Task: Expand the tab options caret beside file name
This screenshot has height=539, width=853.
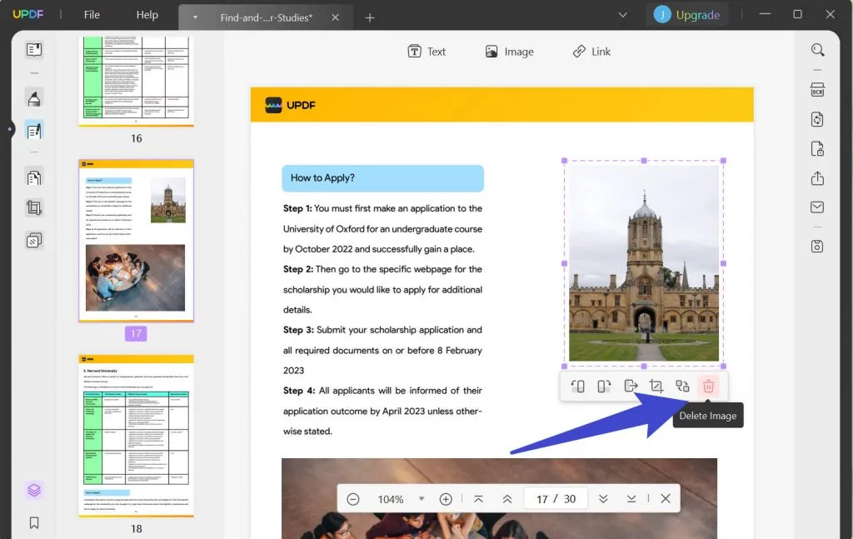Action: click(x=195, y=17)
